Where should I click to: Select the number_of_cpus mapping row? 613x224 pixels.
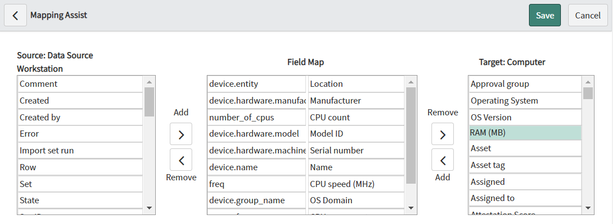(x=305, y=117)
